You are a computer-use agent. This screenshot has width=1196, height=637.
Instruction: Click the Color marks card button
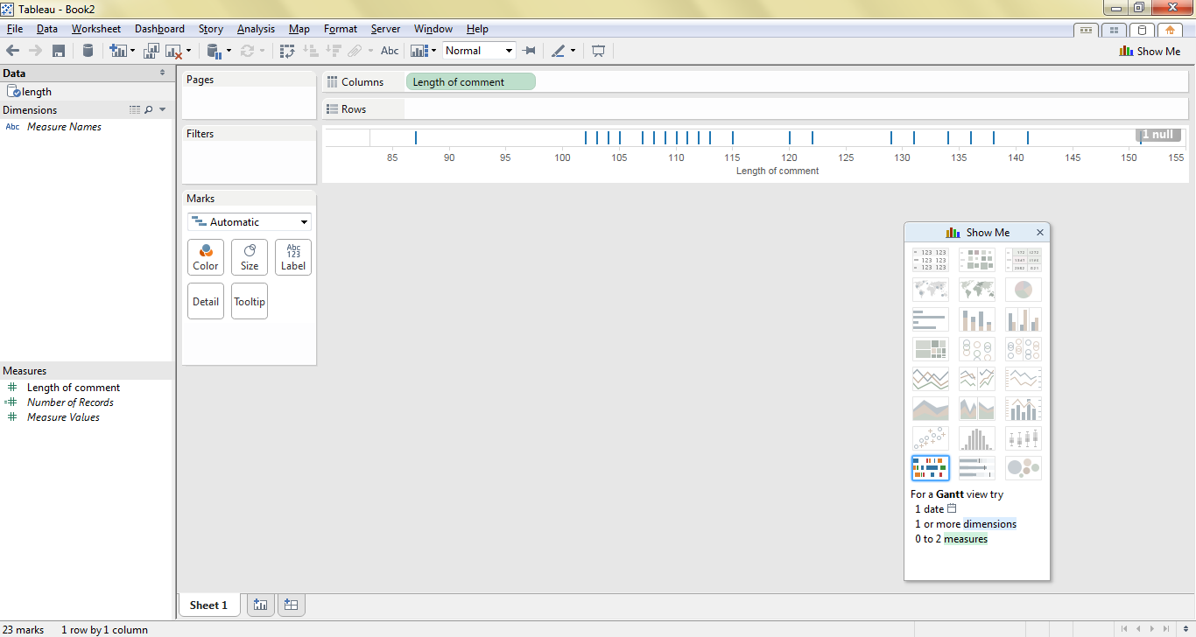[206, 257]
